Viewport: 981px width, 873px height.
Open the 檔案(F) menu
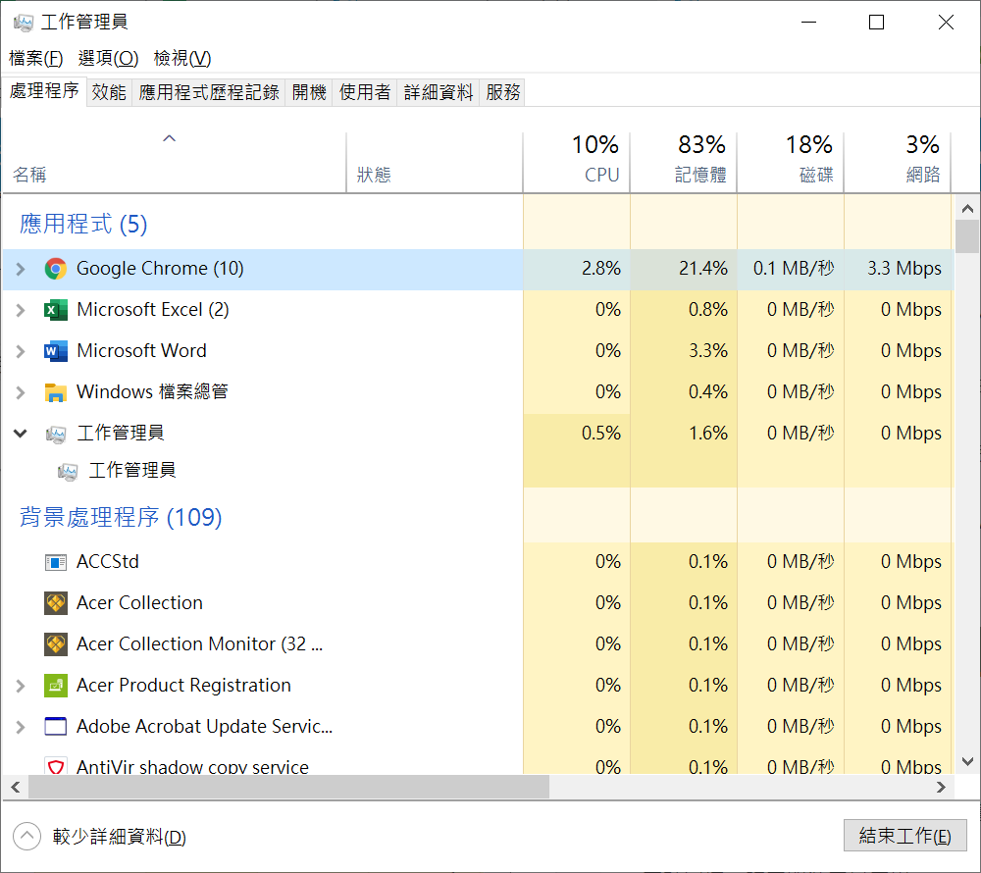(36, 58)
